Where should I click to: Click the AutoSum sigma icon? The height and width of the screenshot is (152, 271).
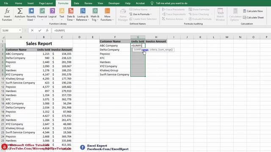[x=20, y=11]
